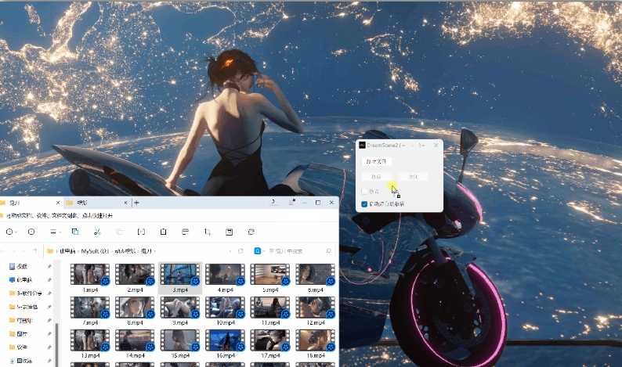Click the circled plus New icon

coord(9,232)
